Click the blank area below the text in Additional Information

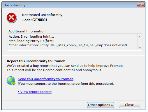pos(72,49)
